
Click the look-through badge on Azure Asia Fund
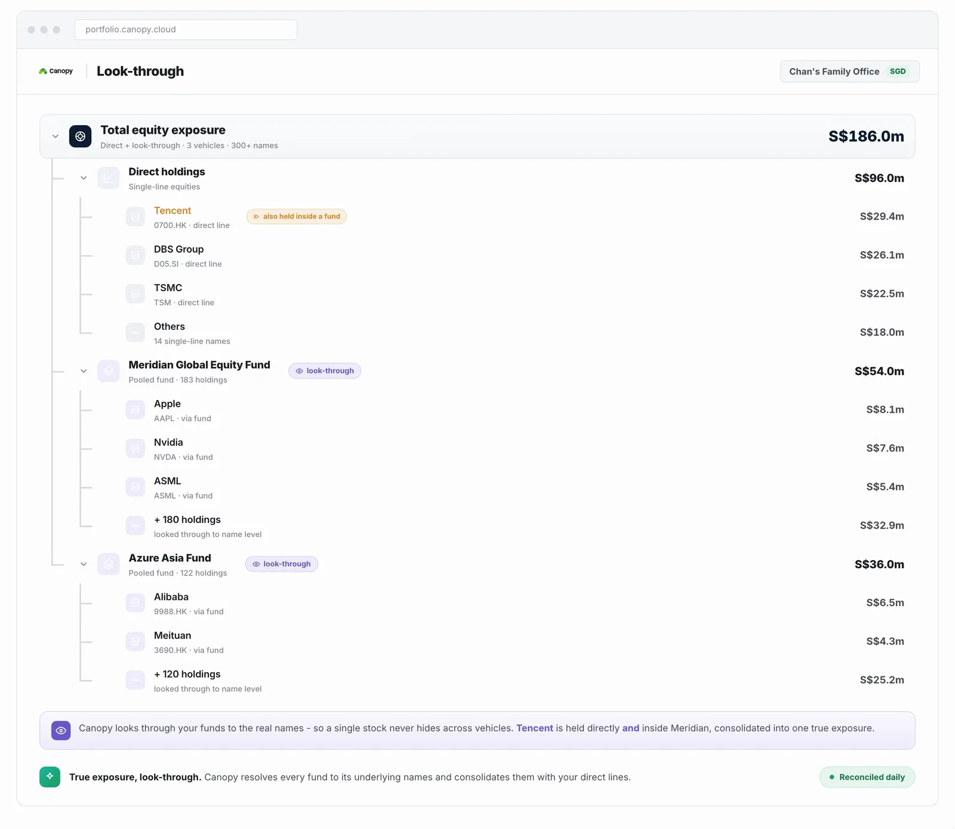click(x=282, y=564)
